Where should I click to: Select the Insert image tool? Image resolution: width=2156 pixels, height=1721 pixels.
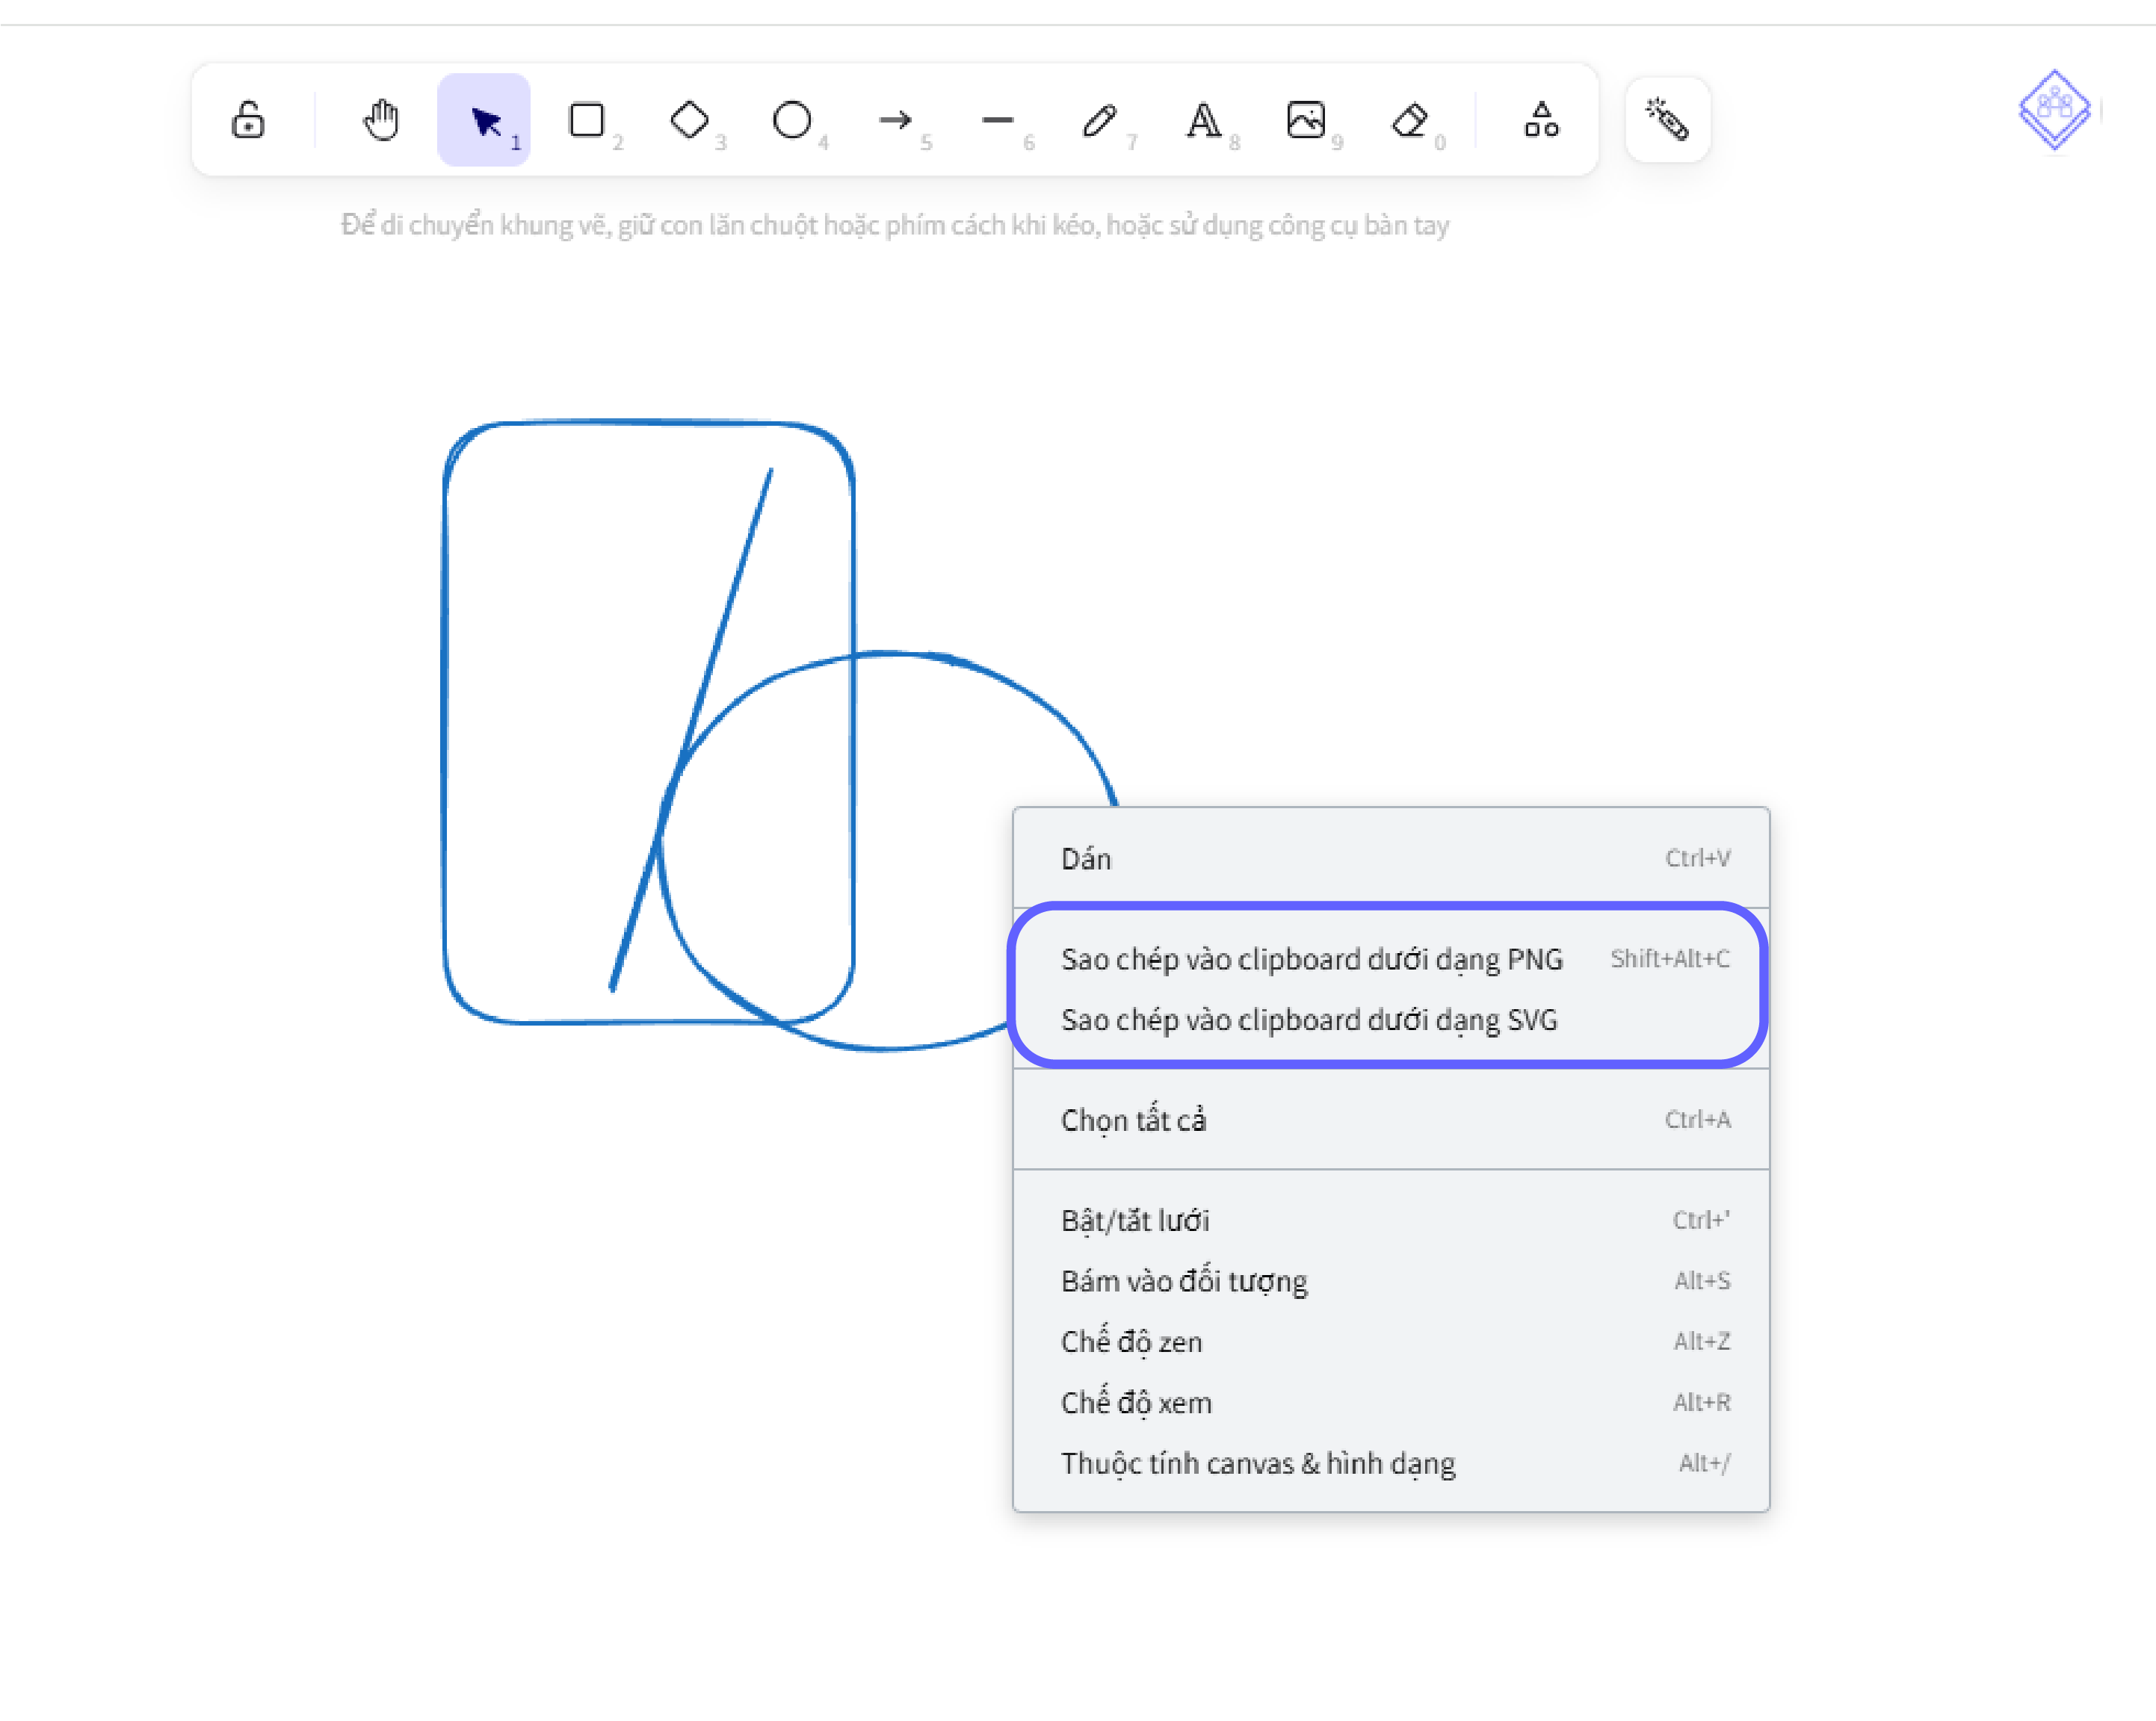(1306, 120)
